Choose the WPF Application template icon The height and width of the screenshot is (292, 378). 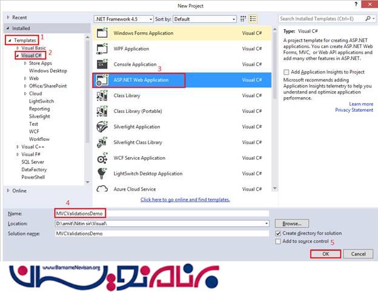point(101,47)
